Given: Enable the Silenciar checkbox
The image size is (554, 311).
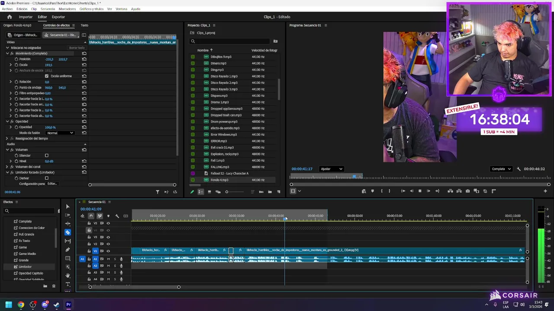Looking at the screenshot, I should point(47,155).
